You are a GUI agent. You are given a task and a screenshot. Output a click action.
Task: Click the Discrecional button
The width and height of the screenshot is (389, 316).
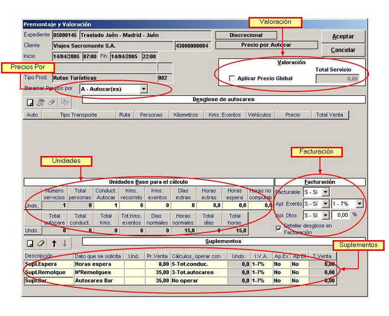click(246, 35)
